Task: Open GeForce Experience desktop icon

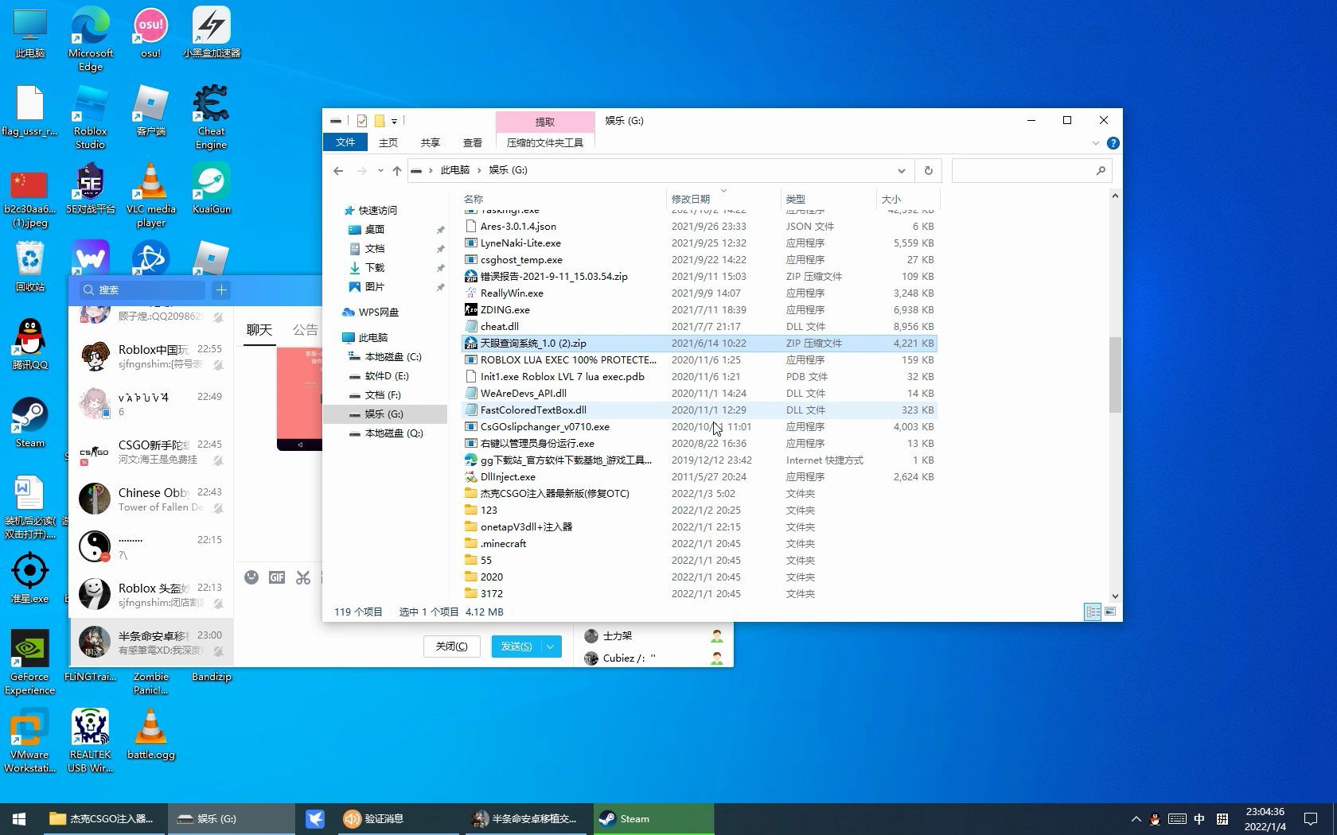Action: coord(29,662)
